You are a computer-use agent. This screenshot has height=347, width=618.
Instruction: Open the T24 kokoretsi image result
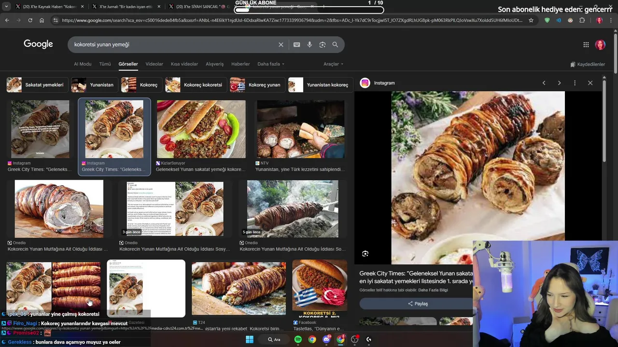pos(239,288)
